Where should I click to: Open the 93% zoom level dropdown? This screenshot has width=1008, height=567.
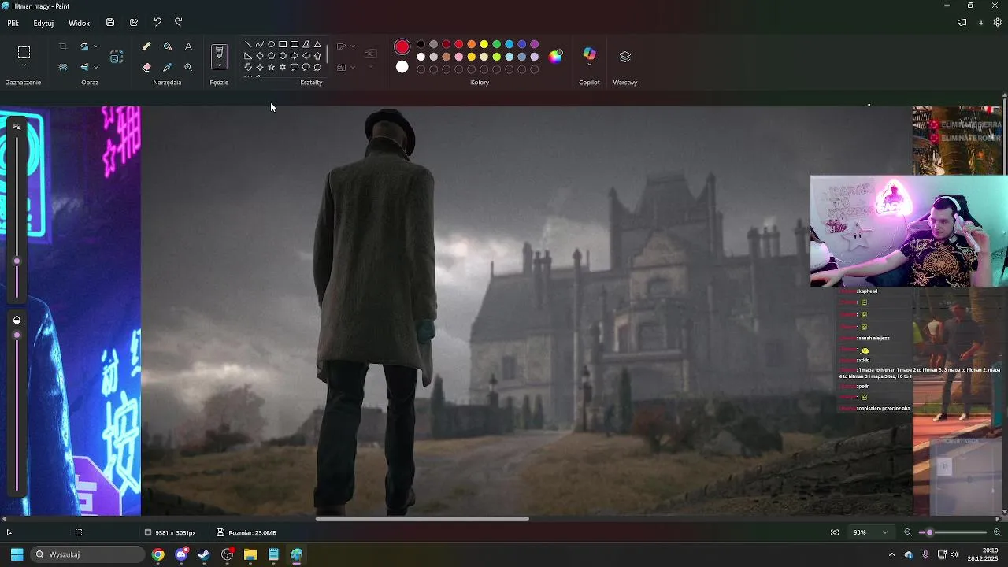tap(871, 532)
